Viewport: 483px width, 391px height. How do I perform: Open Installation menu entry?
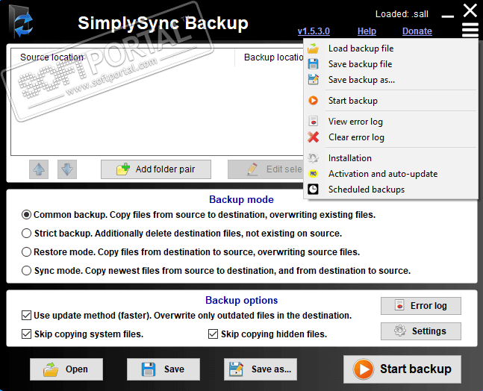pyautogui.click(x=391, y=158)
